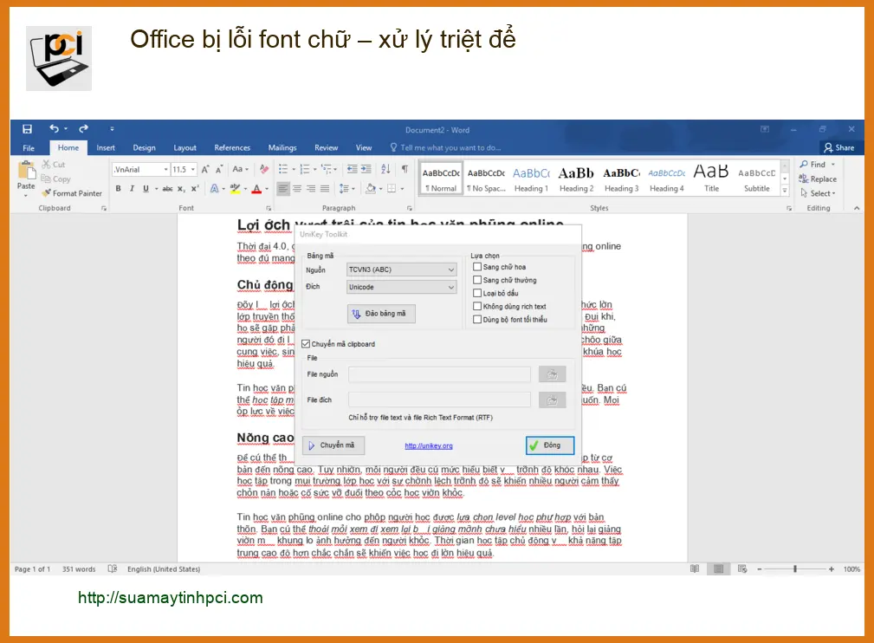Check 'Không dùng rich text' option
The width and height of the screenshot is (874, 643).
(477, 306)
